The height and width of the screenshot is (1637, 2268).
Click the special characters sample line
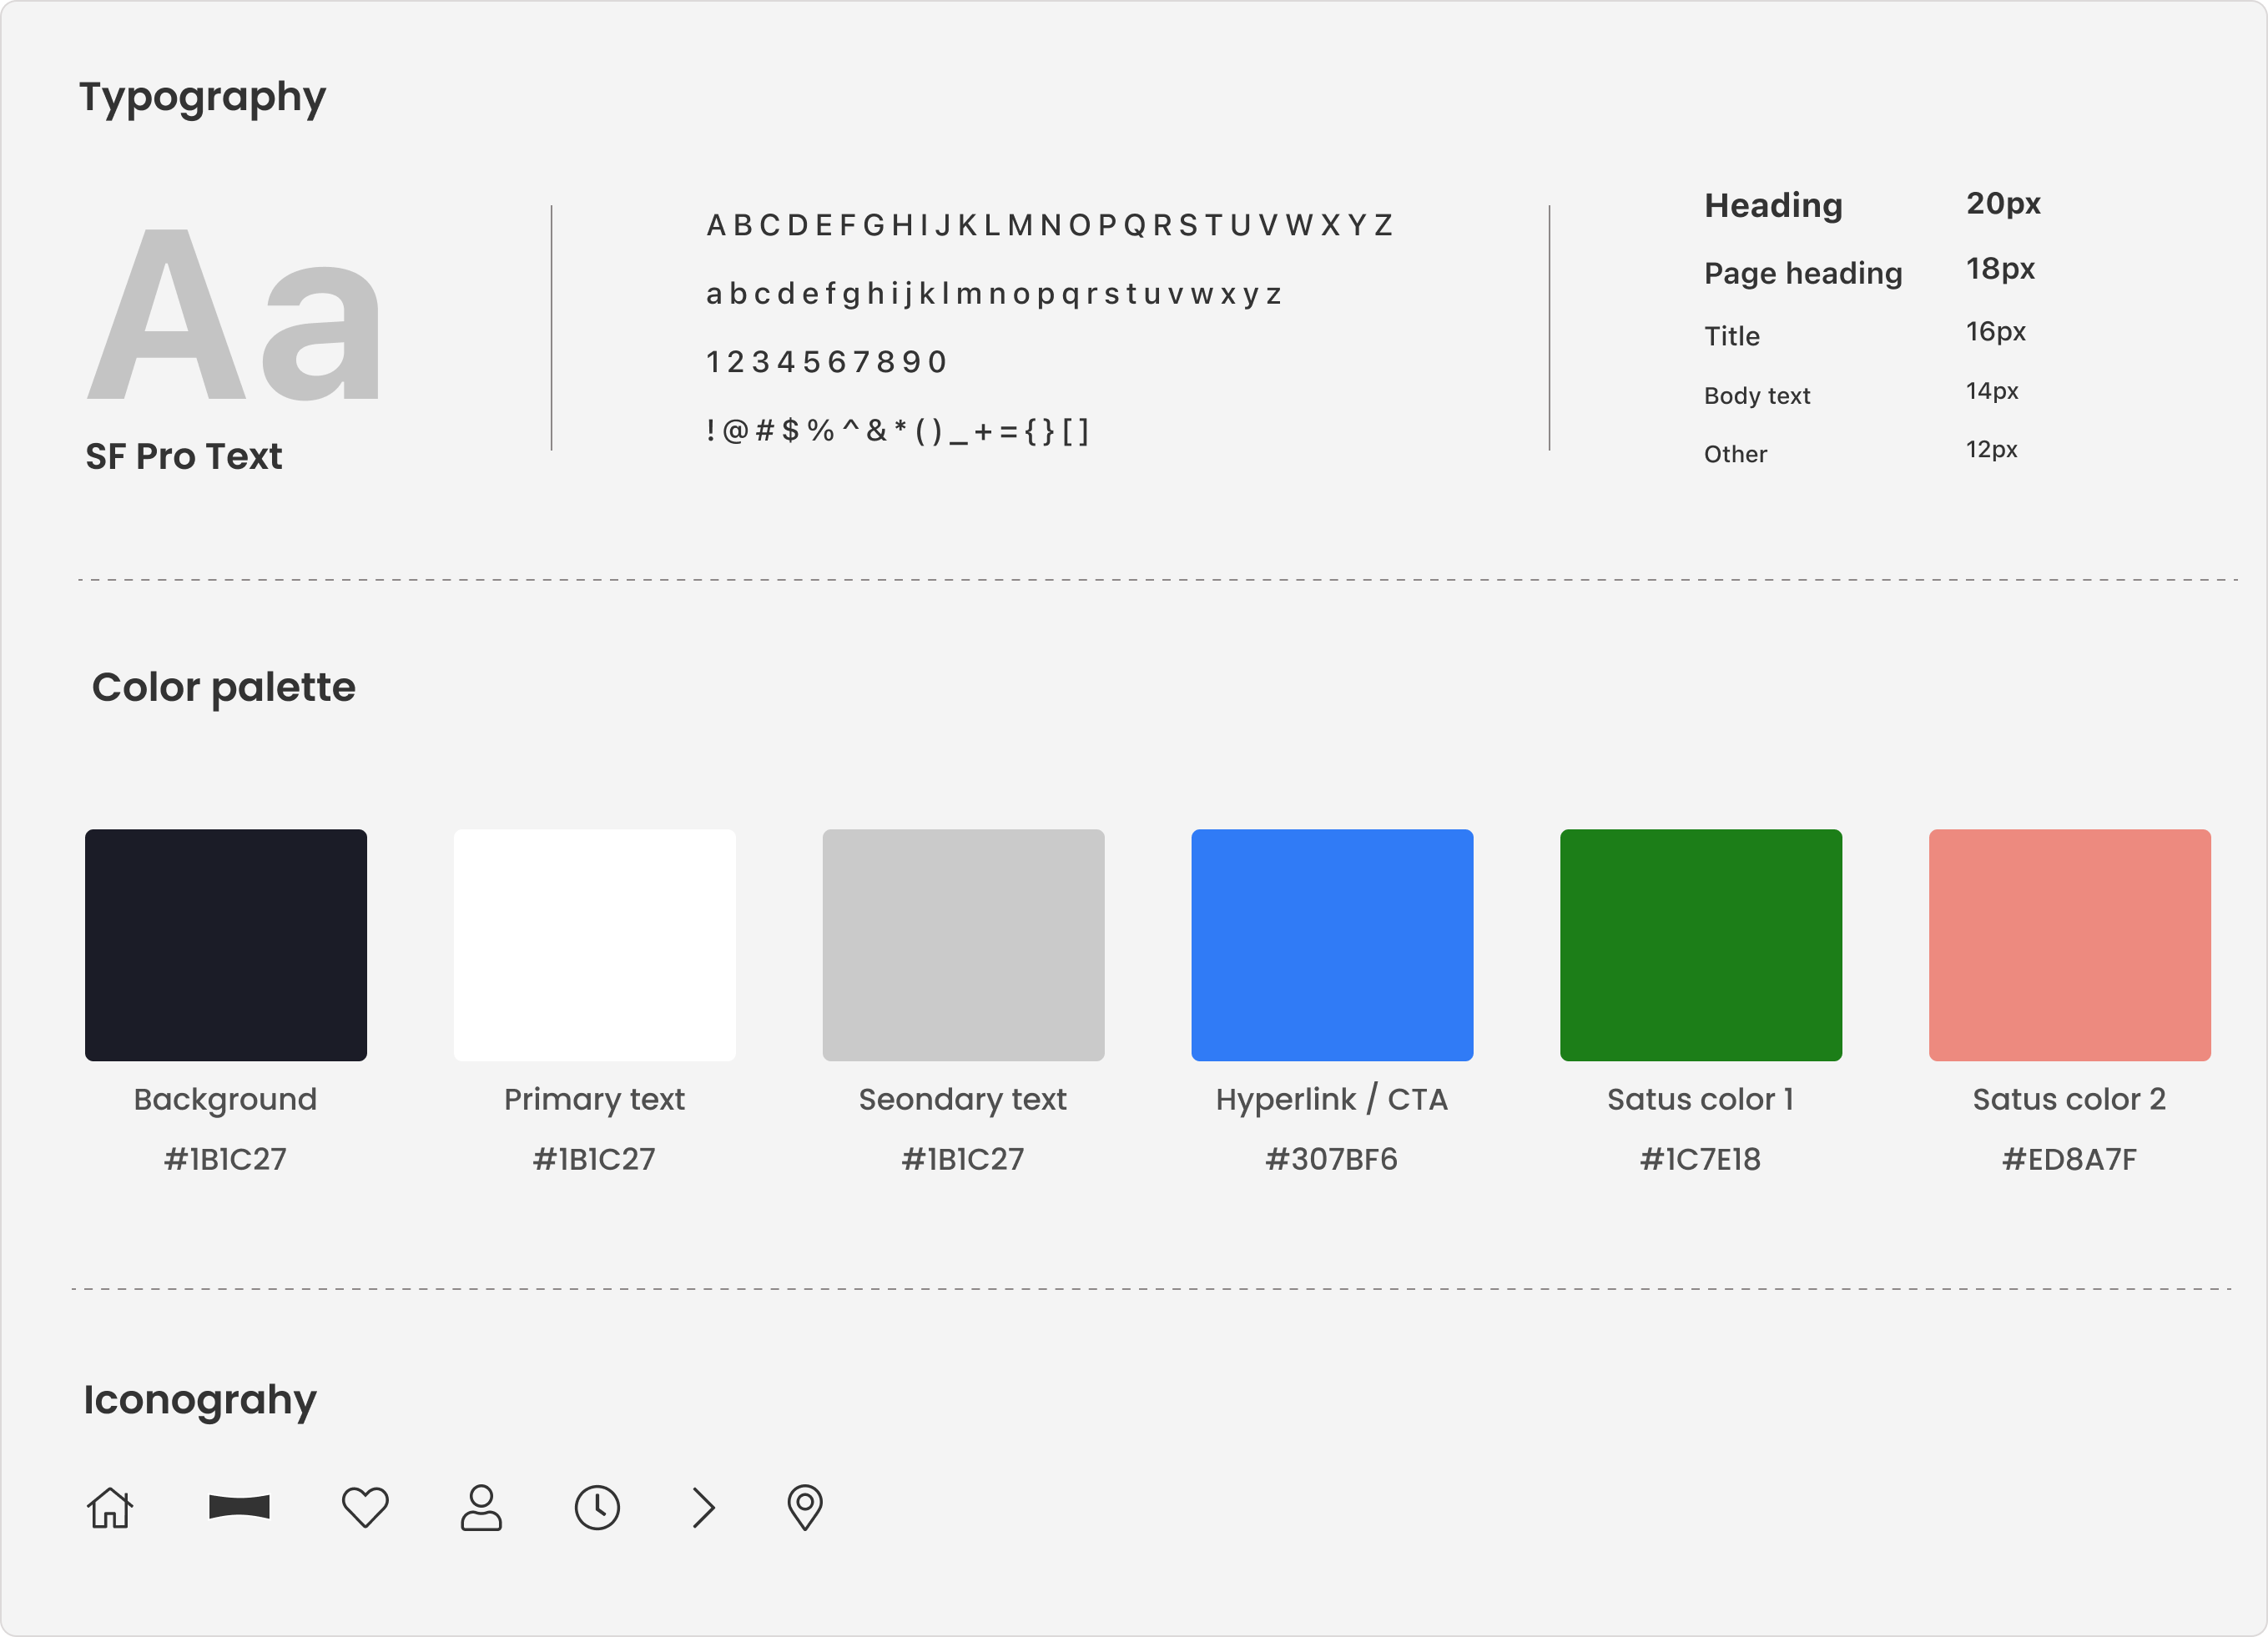coord(898,431)
